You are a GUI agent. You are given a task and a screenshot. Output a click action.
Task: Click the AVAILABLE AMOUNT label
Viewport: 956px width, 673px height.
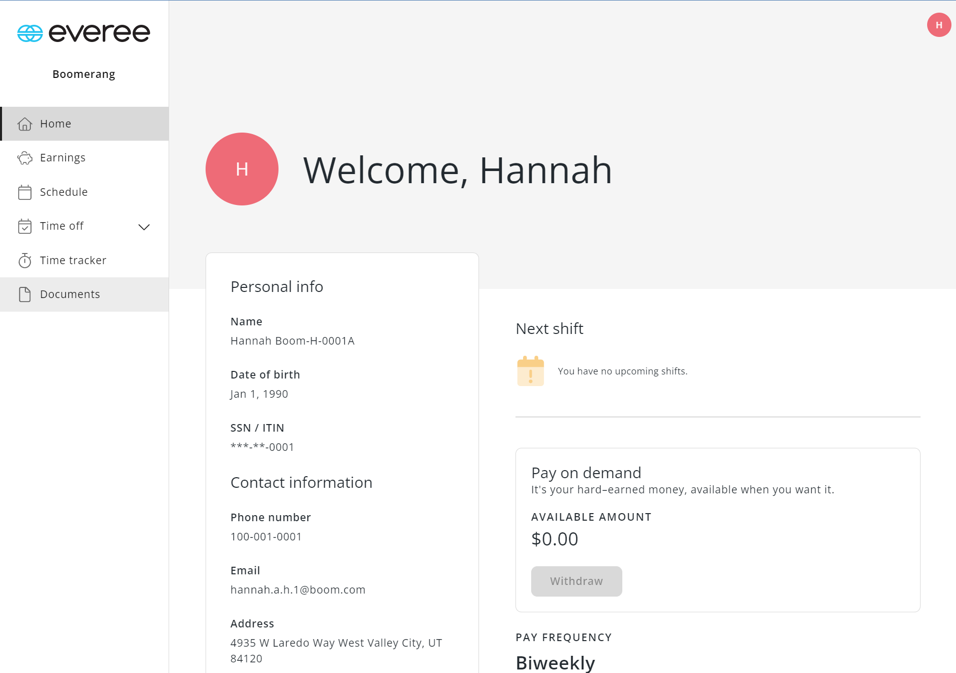pyautogui.click(x=591, y=517)
